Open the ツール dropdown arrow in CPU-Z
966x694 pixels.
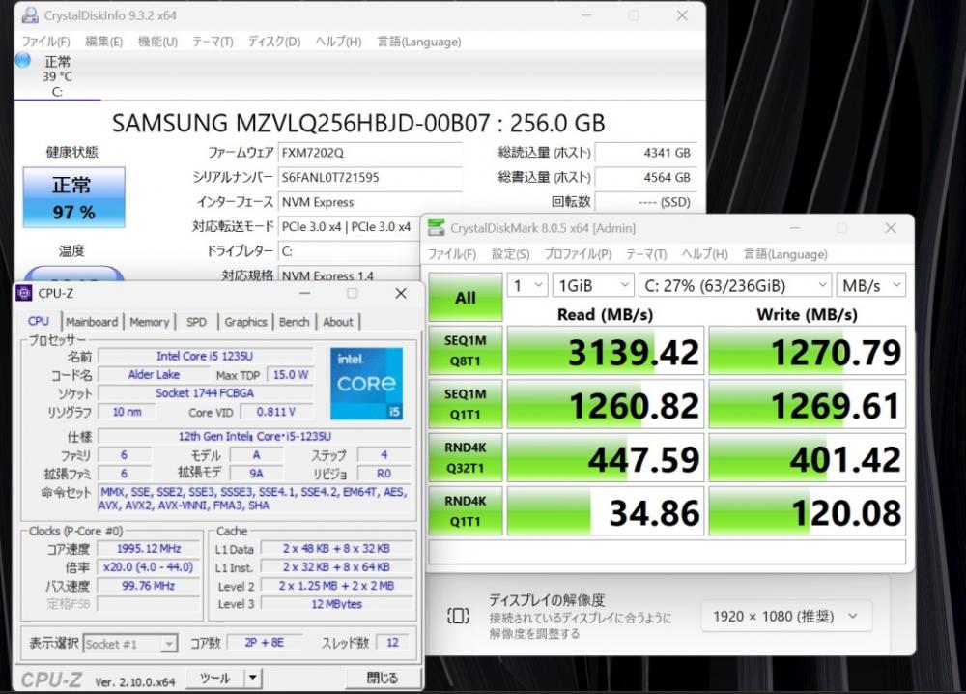[252, 678]
